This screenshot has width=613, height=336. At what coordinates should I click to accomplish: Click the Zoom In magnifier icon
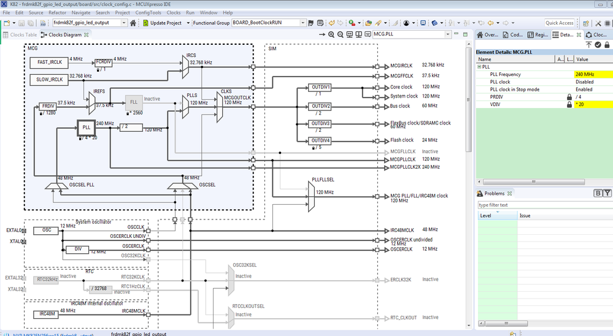[x=331, y=34]
